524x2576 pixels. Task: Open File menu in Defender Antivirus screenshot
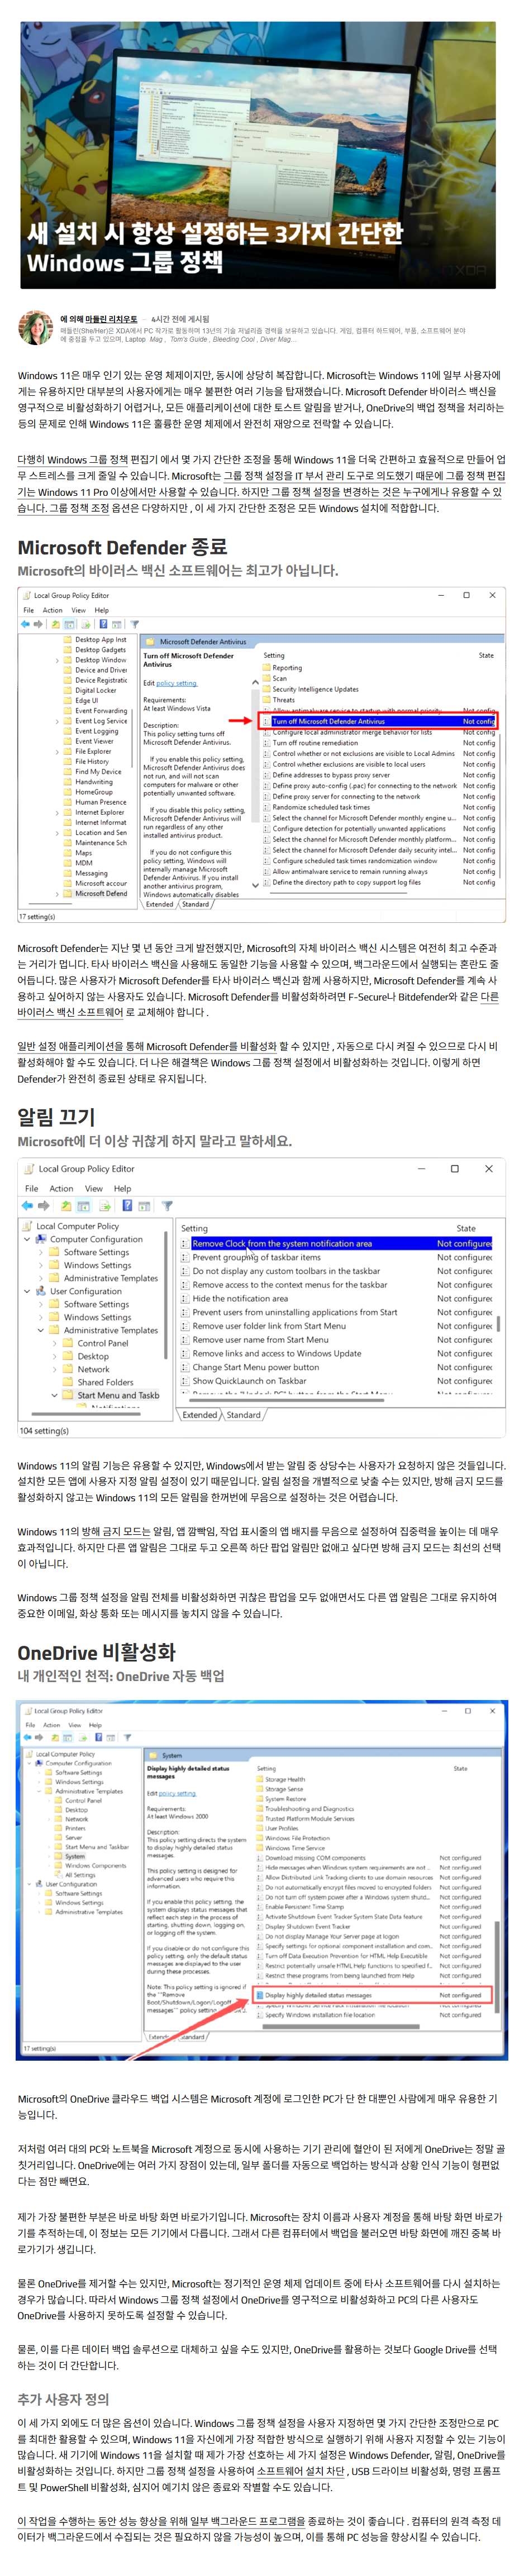tap(29, 610)
